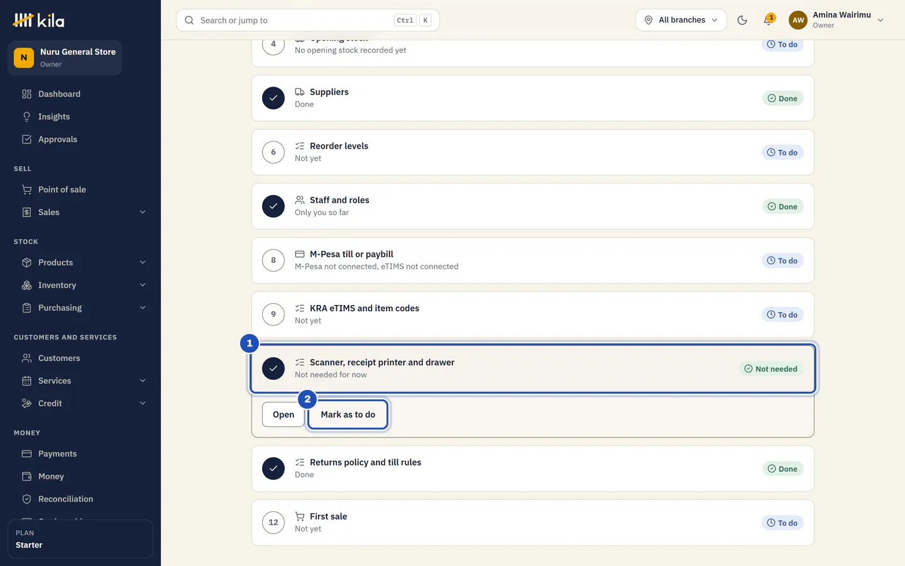
Task: Expand the Credit submenu chevron
Action: tap(143, 404)
